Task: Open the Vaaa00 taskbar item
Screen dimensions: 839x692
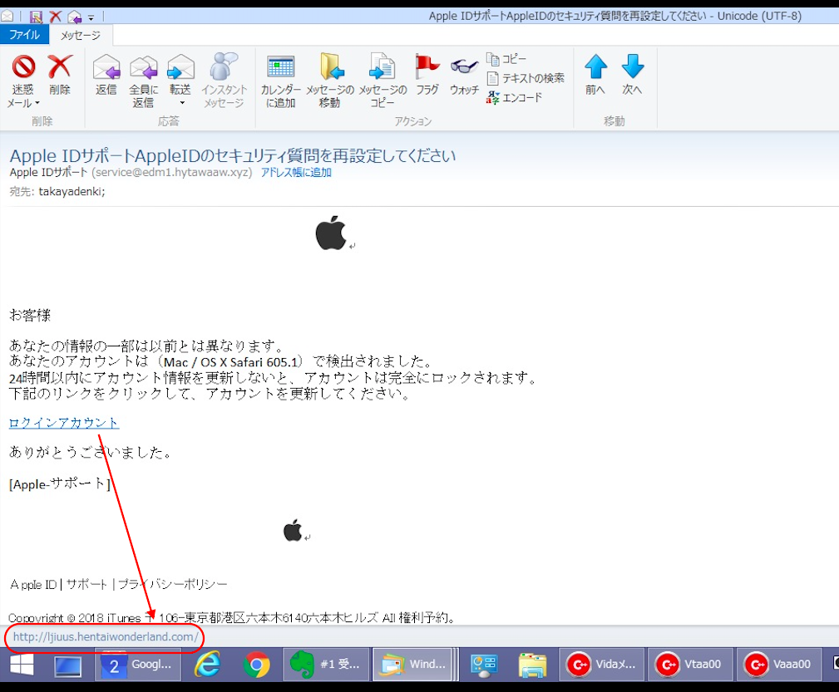Action: (778, 665)
